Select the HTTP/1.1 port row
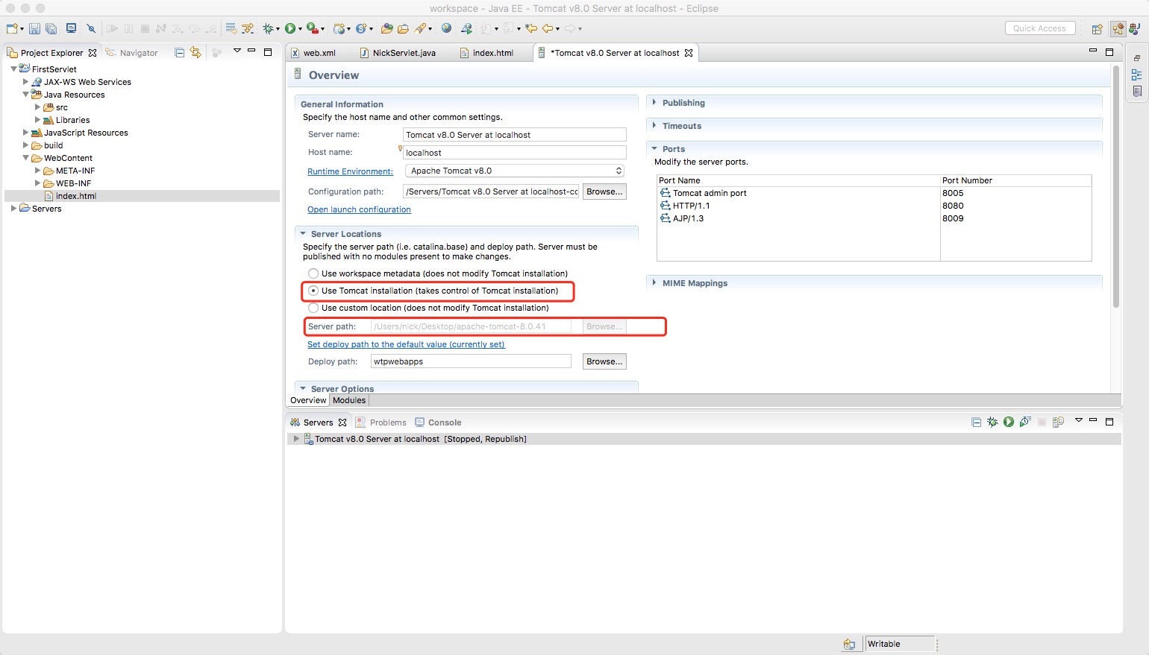This screenshot has height=655, width=1149. point(874,206)
